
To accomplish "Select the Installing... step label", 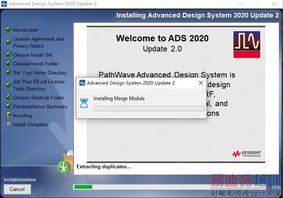I will (x=25, y=116).
